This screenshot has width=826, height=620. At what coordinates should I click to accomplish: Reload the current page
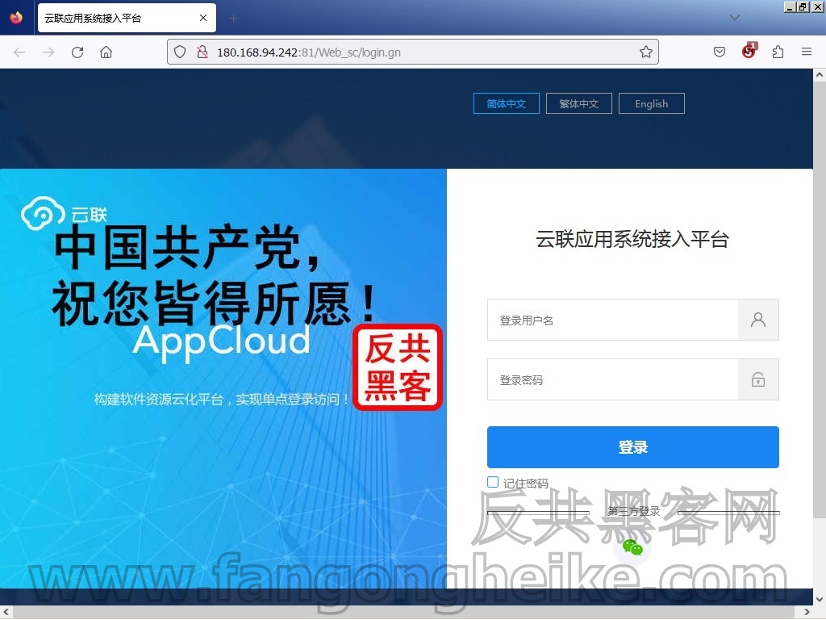(77, 52)
